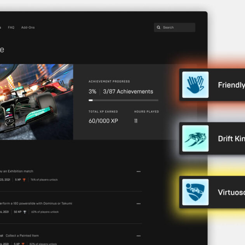The width and height of the screenshot is (245, 245).
Task: Click '82% of players unlock' text
Action: click(x=43, y=244)
